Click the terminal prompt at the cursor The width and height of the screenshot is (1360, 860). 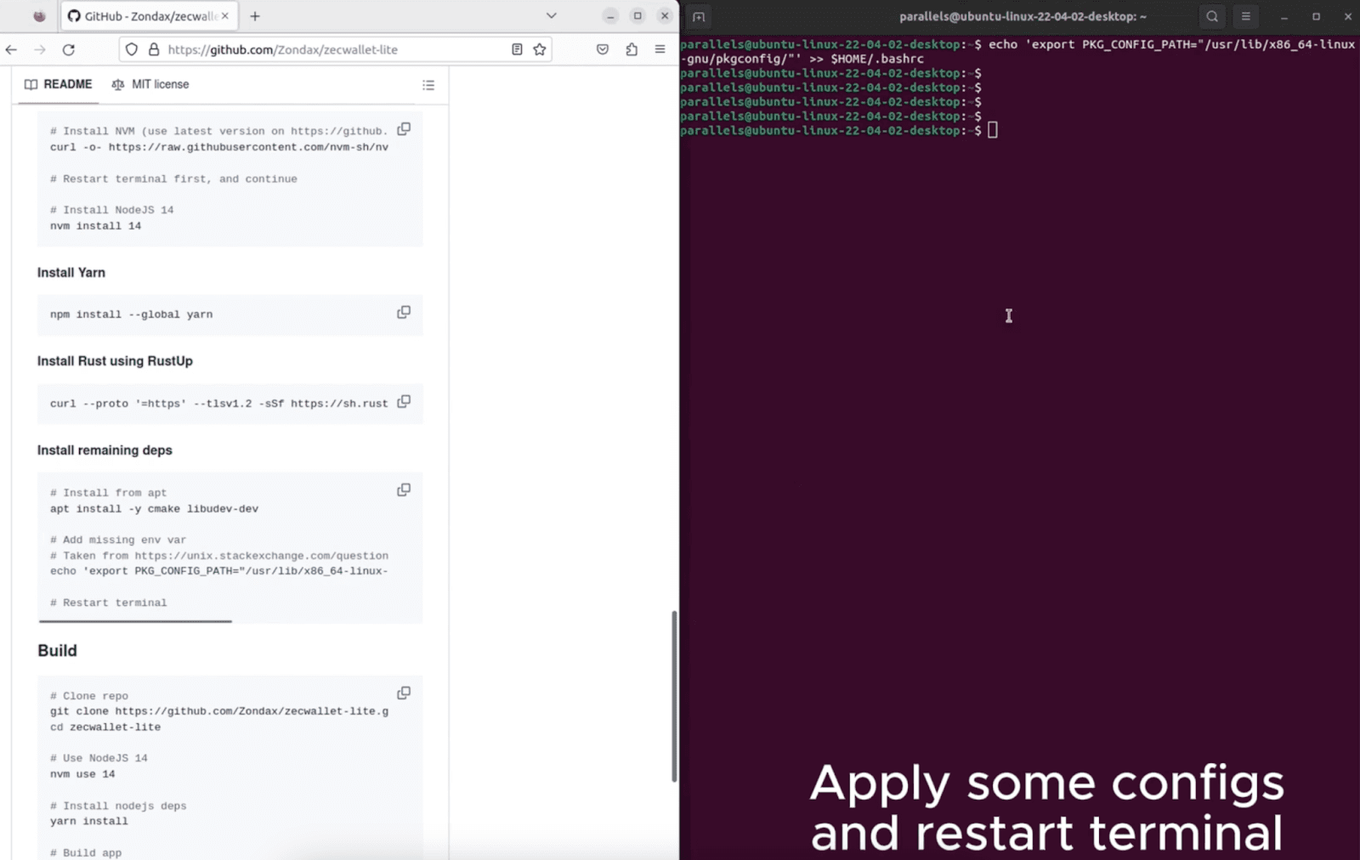tap(992, 130)
